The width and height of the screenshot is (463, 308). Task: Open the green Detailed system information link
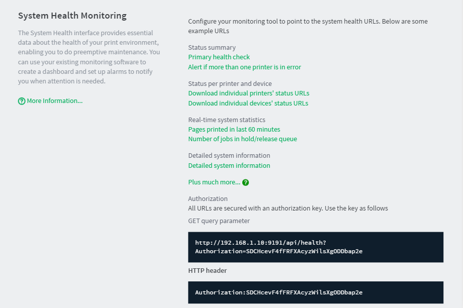tap(229, 165)
